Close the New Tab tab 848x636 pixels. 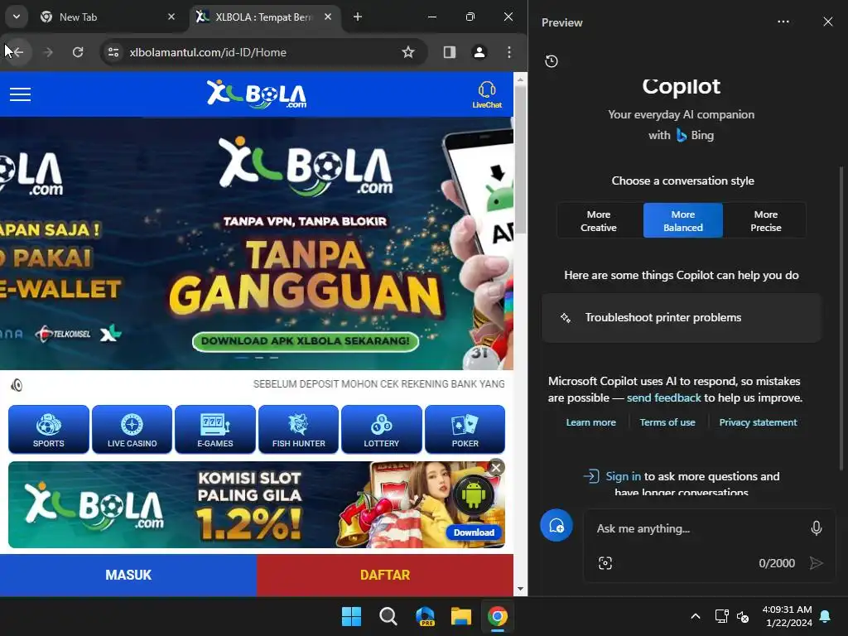click(171, 17)
